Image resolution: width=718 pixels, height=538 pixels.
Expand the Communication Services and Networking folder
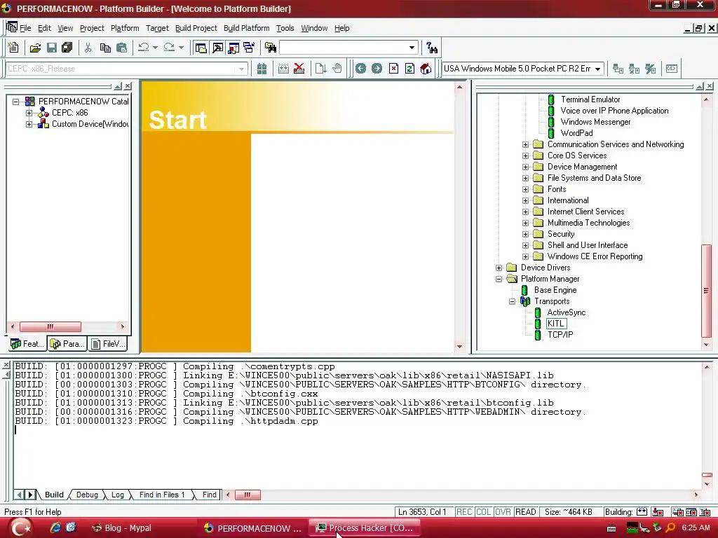pyautogui.click(x=526, y=144)
